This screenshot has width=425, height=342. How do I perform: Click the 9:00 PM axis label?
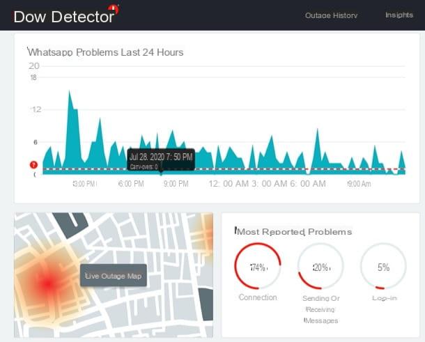(x=176, y=184)
